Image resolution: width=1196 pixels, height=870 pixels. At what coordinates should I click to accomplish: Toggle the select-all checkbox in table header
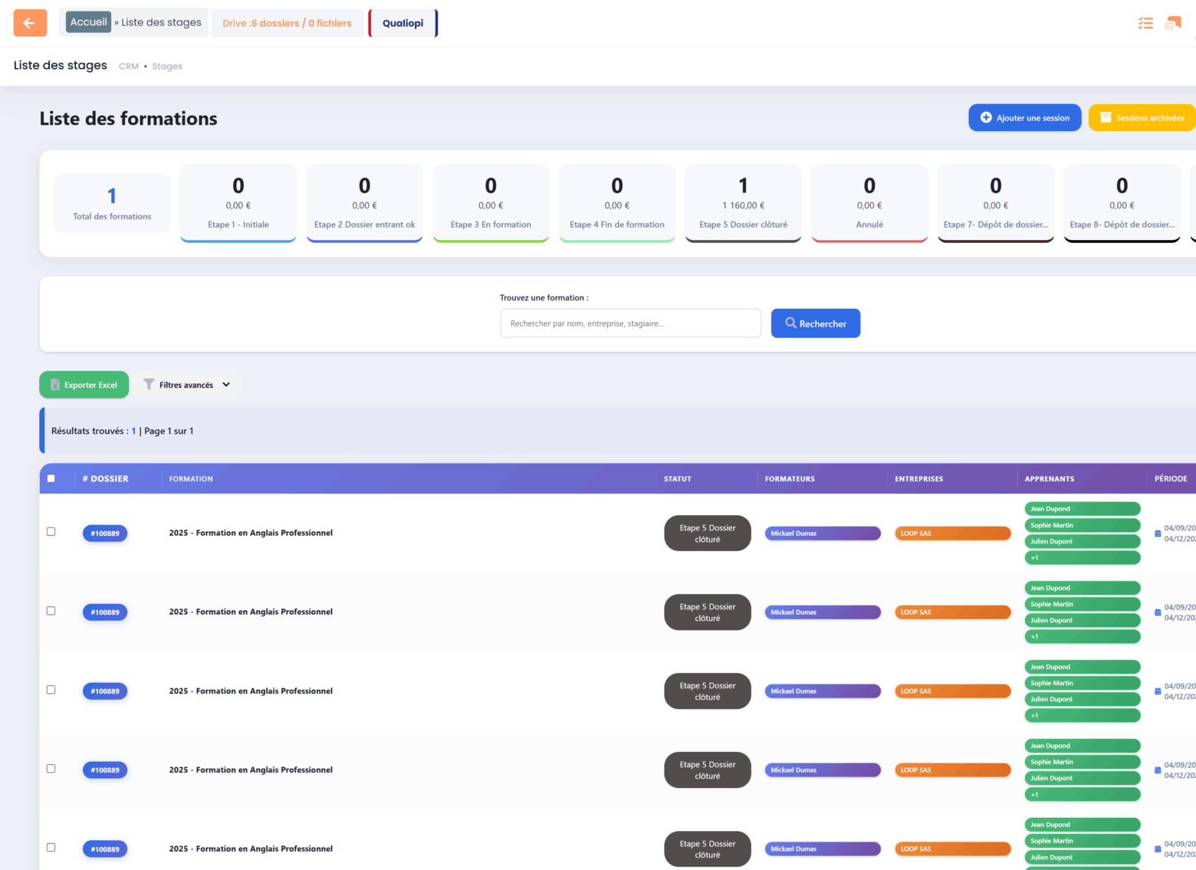coord(51,478)
